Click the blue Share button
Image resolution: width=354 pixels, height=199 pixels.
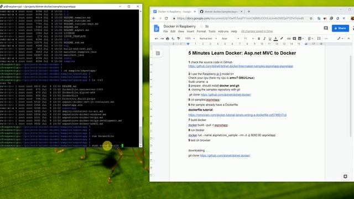[x=340, y=28]
